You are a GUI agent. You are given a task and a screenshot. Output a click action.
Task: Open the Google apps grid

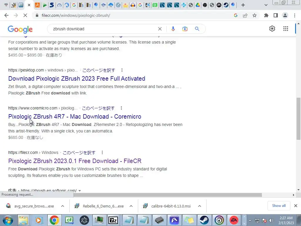286,29
